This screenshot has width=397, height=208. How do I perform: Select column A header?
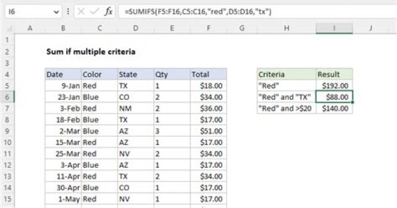pyautogui.click(x=30, y=28)
